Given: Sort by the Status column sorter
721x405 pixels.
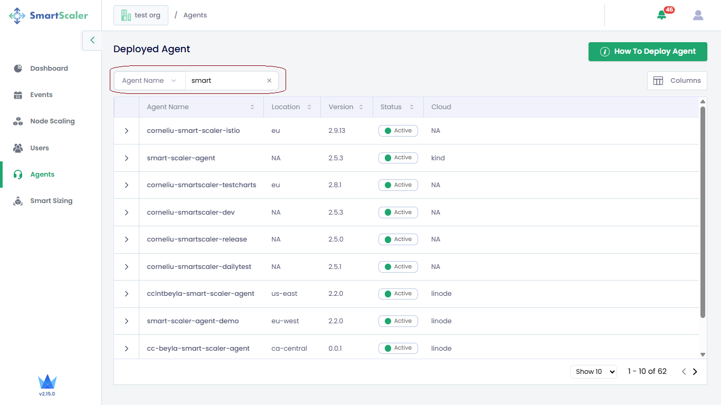Looking at the screenshot, I should pos(412,107).
